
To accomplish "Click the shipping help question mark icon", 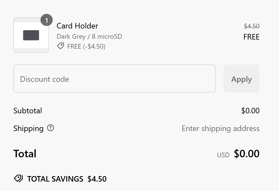I will coord(50,128).
